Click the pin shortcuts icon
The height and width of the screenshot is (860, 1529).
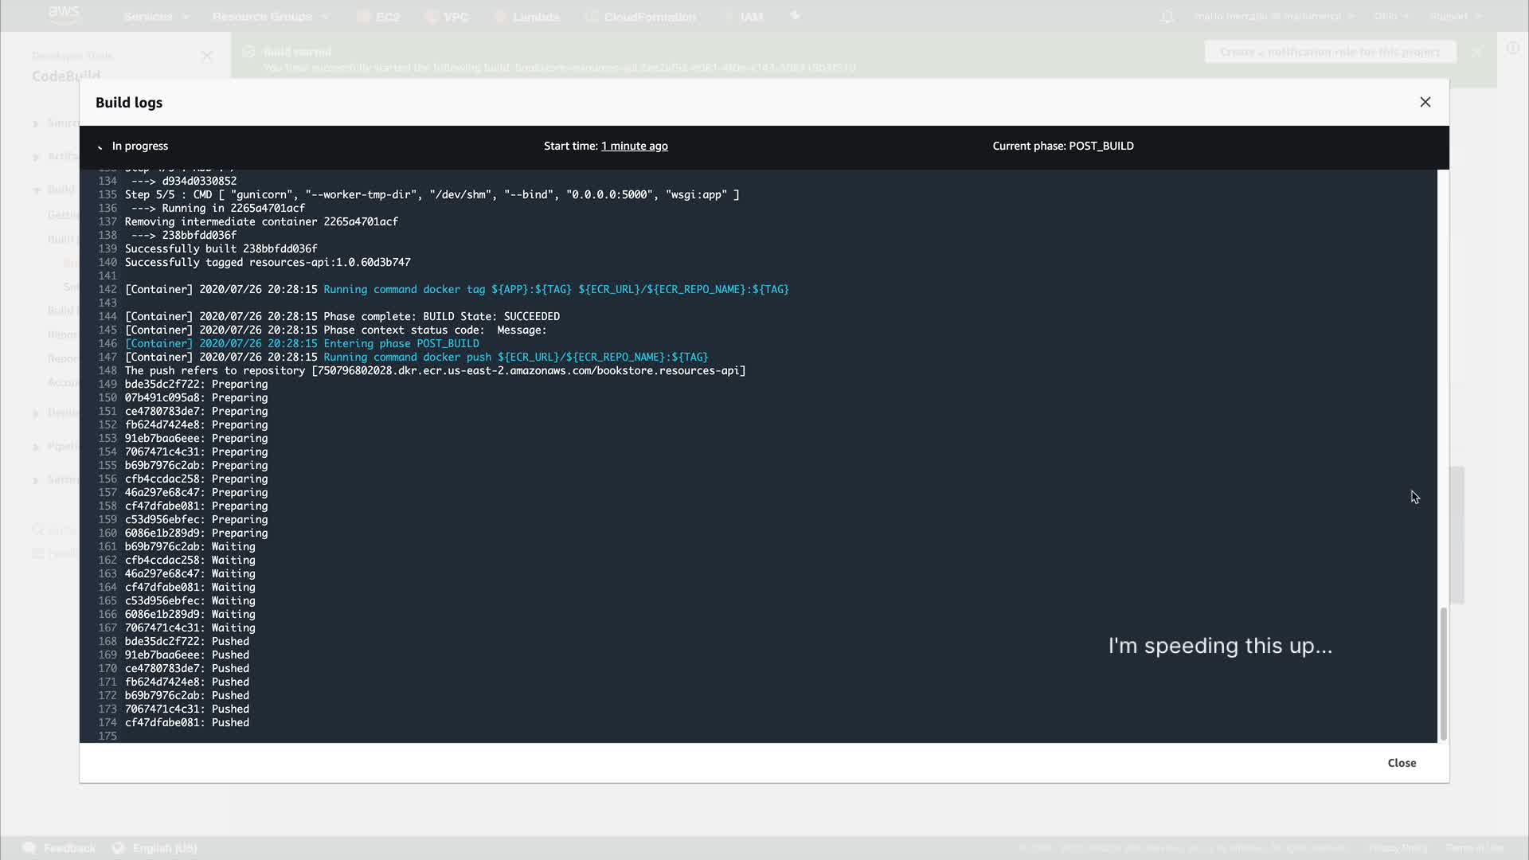coord(795,16)
